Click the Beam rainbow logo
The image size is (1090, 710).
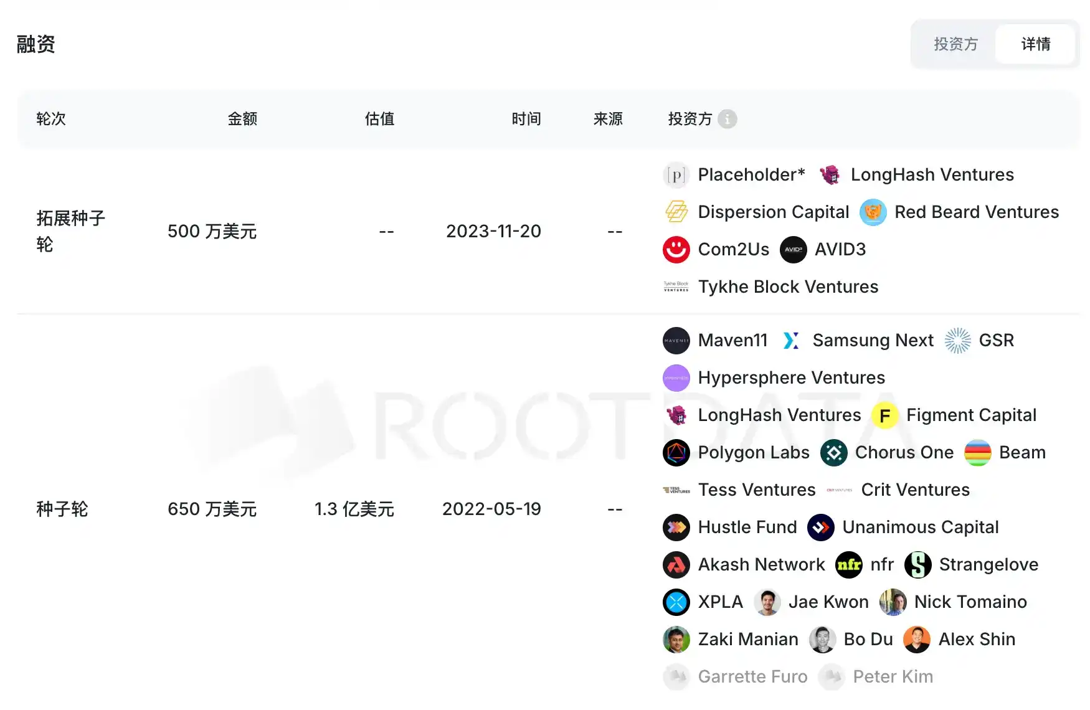pos(977,453)
